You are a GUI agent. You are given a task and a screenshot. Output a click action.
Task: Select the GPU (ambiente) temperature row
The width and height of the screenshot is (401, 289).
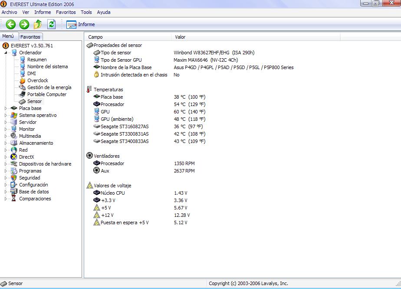(x=149, y=119)
